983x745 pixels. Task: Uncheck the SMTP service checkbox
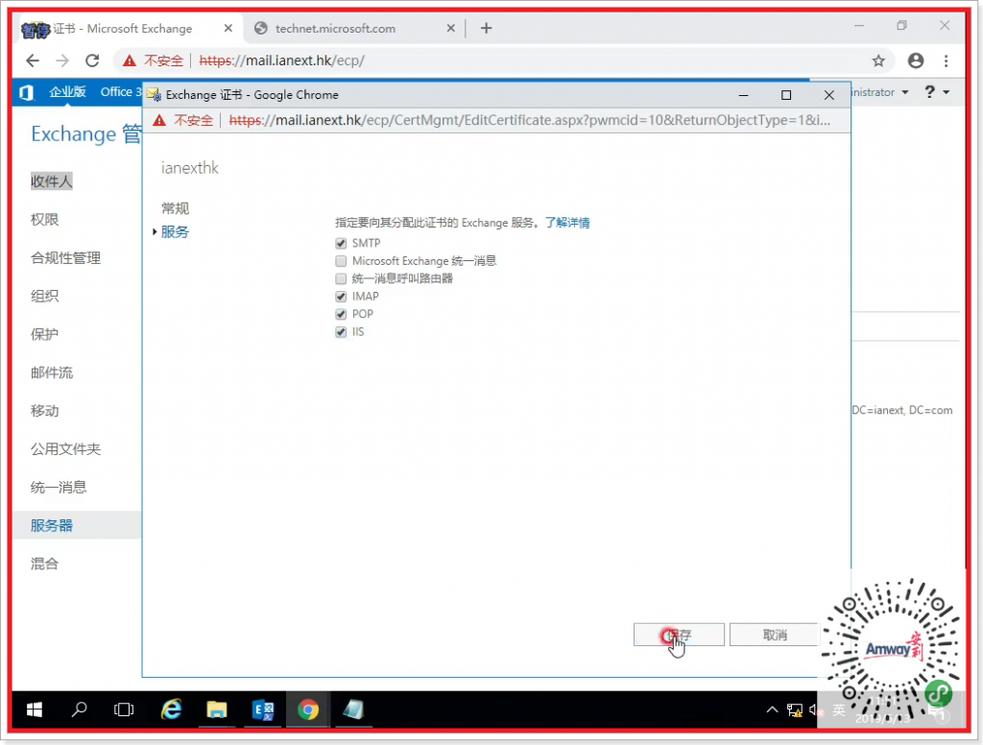click(x=341, y=244)
